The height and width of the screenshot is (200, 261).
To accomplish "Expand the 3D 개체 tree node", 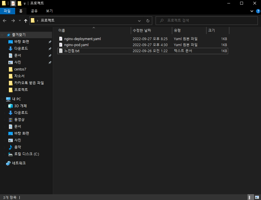I will [5, 106].
